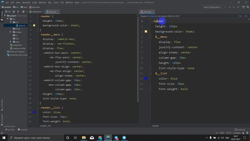This screenshot has width=250, height=141.
Task: Open the Project view dropdown
Action: coord(8,12)
